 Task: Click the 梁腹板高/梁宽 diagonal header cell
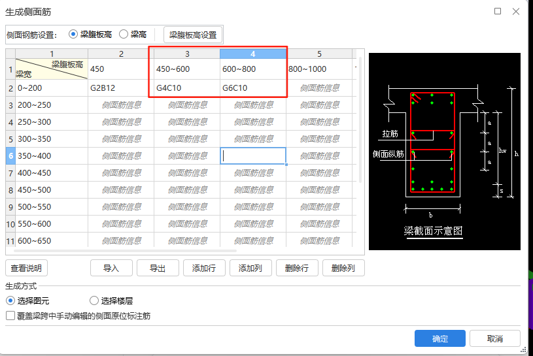pyautogui.click(x=52, y=69)
